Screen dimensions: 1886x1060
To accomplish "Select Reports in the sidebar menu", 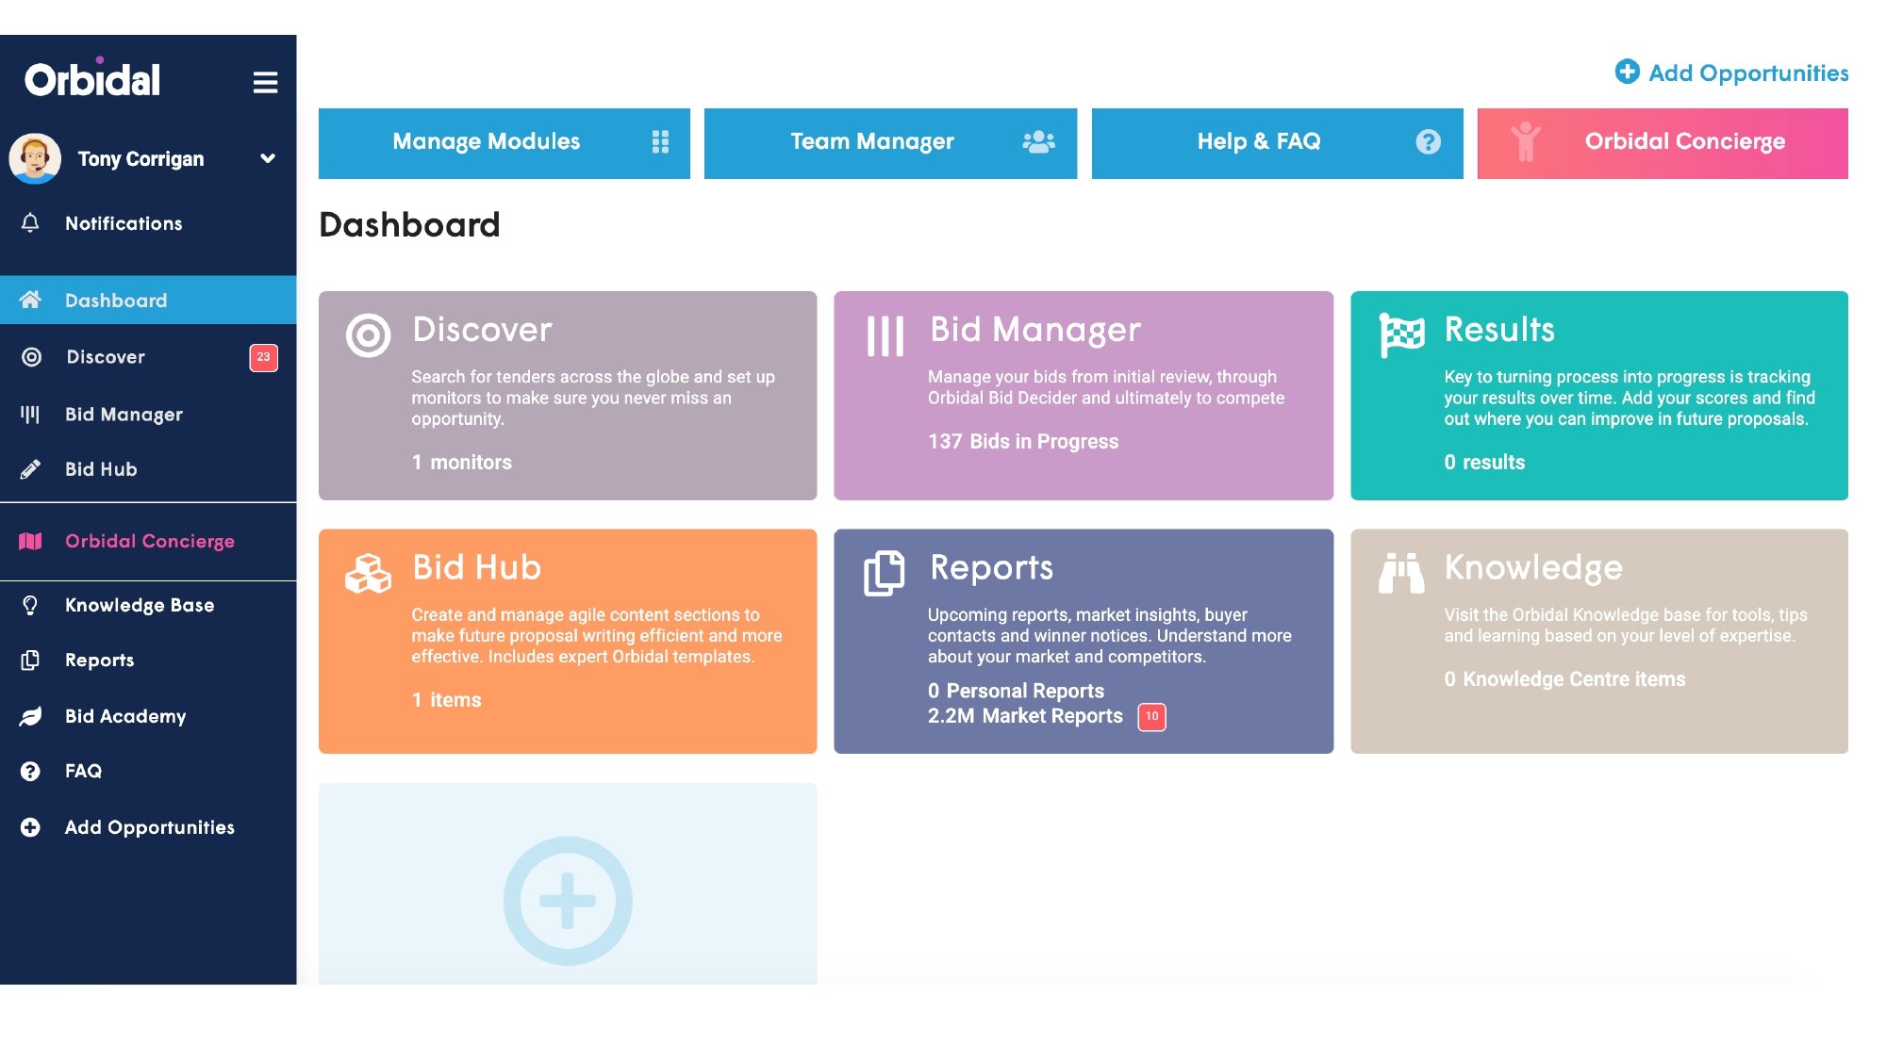I will [99, 660].
